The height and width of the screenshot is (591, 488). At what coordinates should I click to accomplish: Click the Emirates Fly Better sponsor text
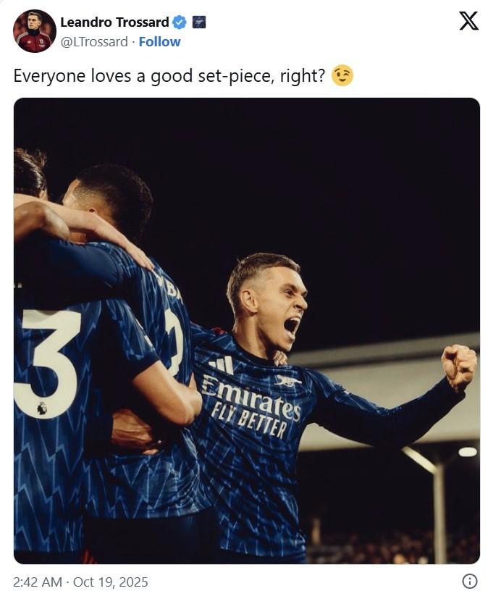pyautogui.click(x=251, y=407)
